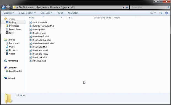Open the recent locations dropdown beside Forward
This screenshot has height=105, width=171.
point(11,7)
